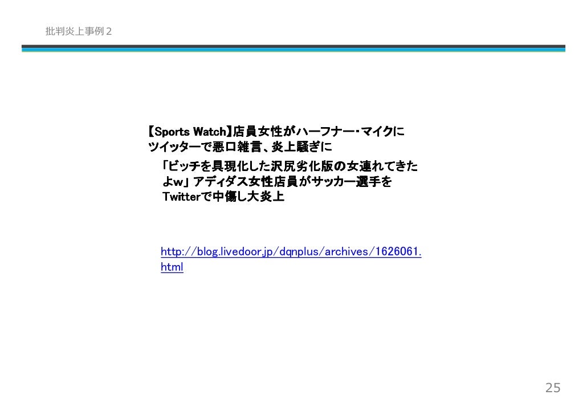587x415 pixels.
Task: Click the line ツイッターで悪口雑言、炎上騒ぎに
Action: (x=240, y=147)
